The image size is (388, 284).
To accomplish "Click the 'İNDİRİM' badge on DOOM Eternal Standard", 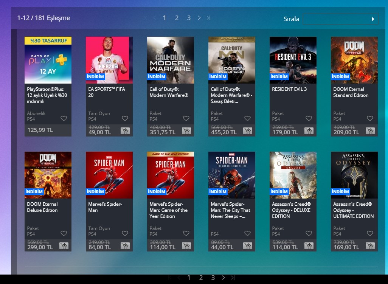I will coord(340,77).
